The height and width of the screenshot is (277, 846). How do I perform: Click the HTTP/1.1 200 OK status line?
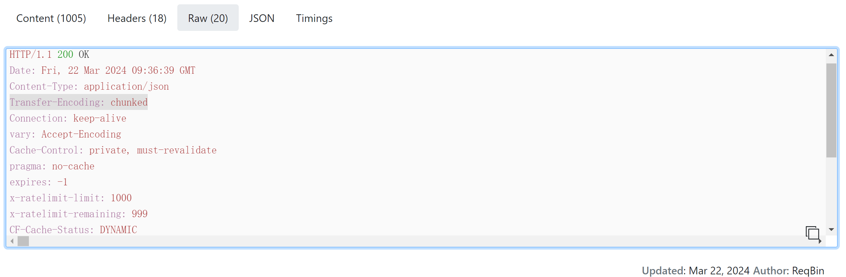[x=49, y=54]
